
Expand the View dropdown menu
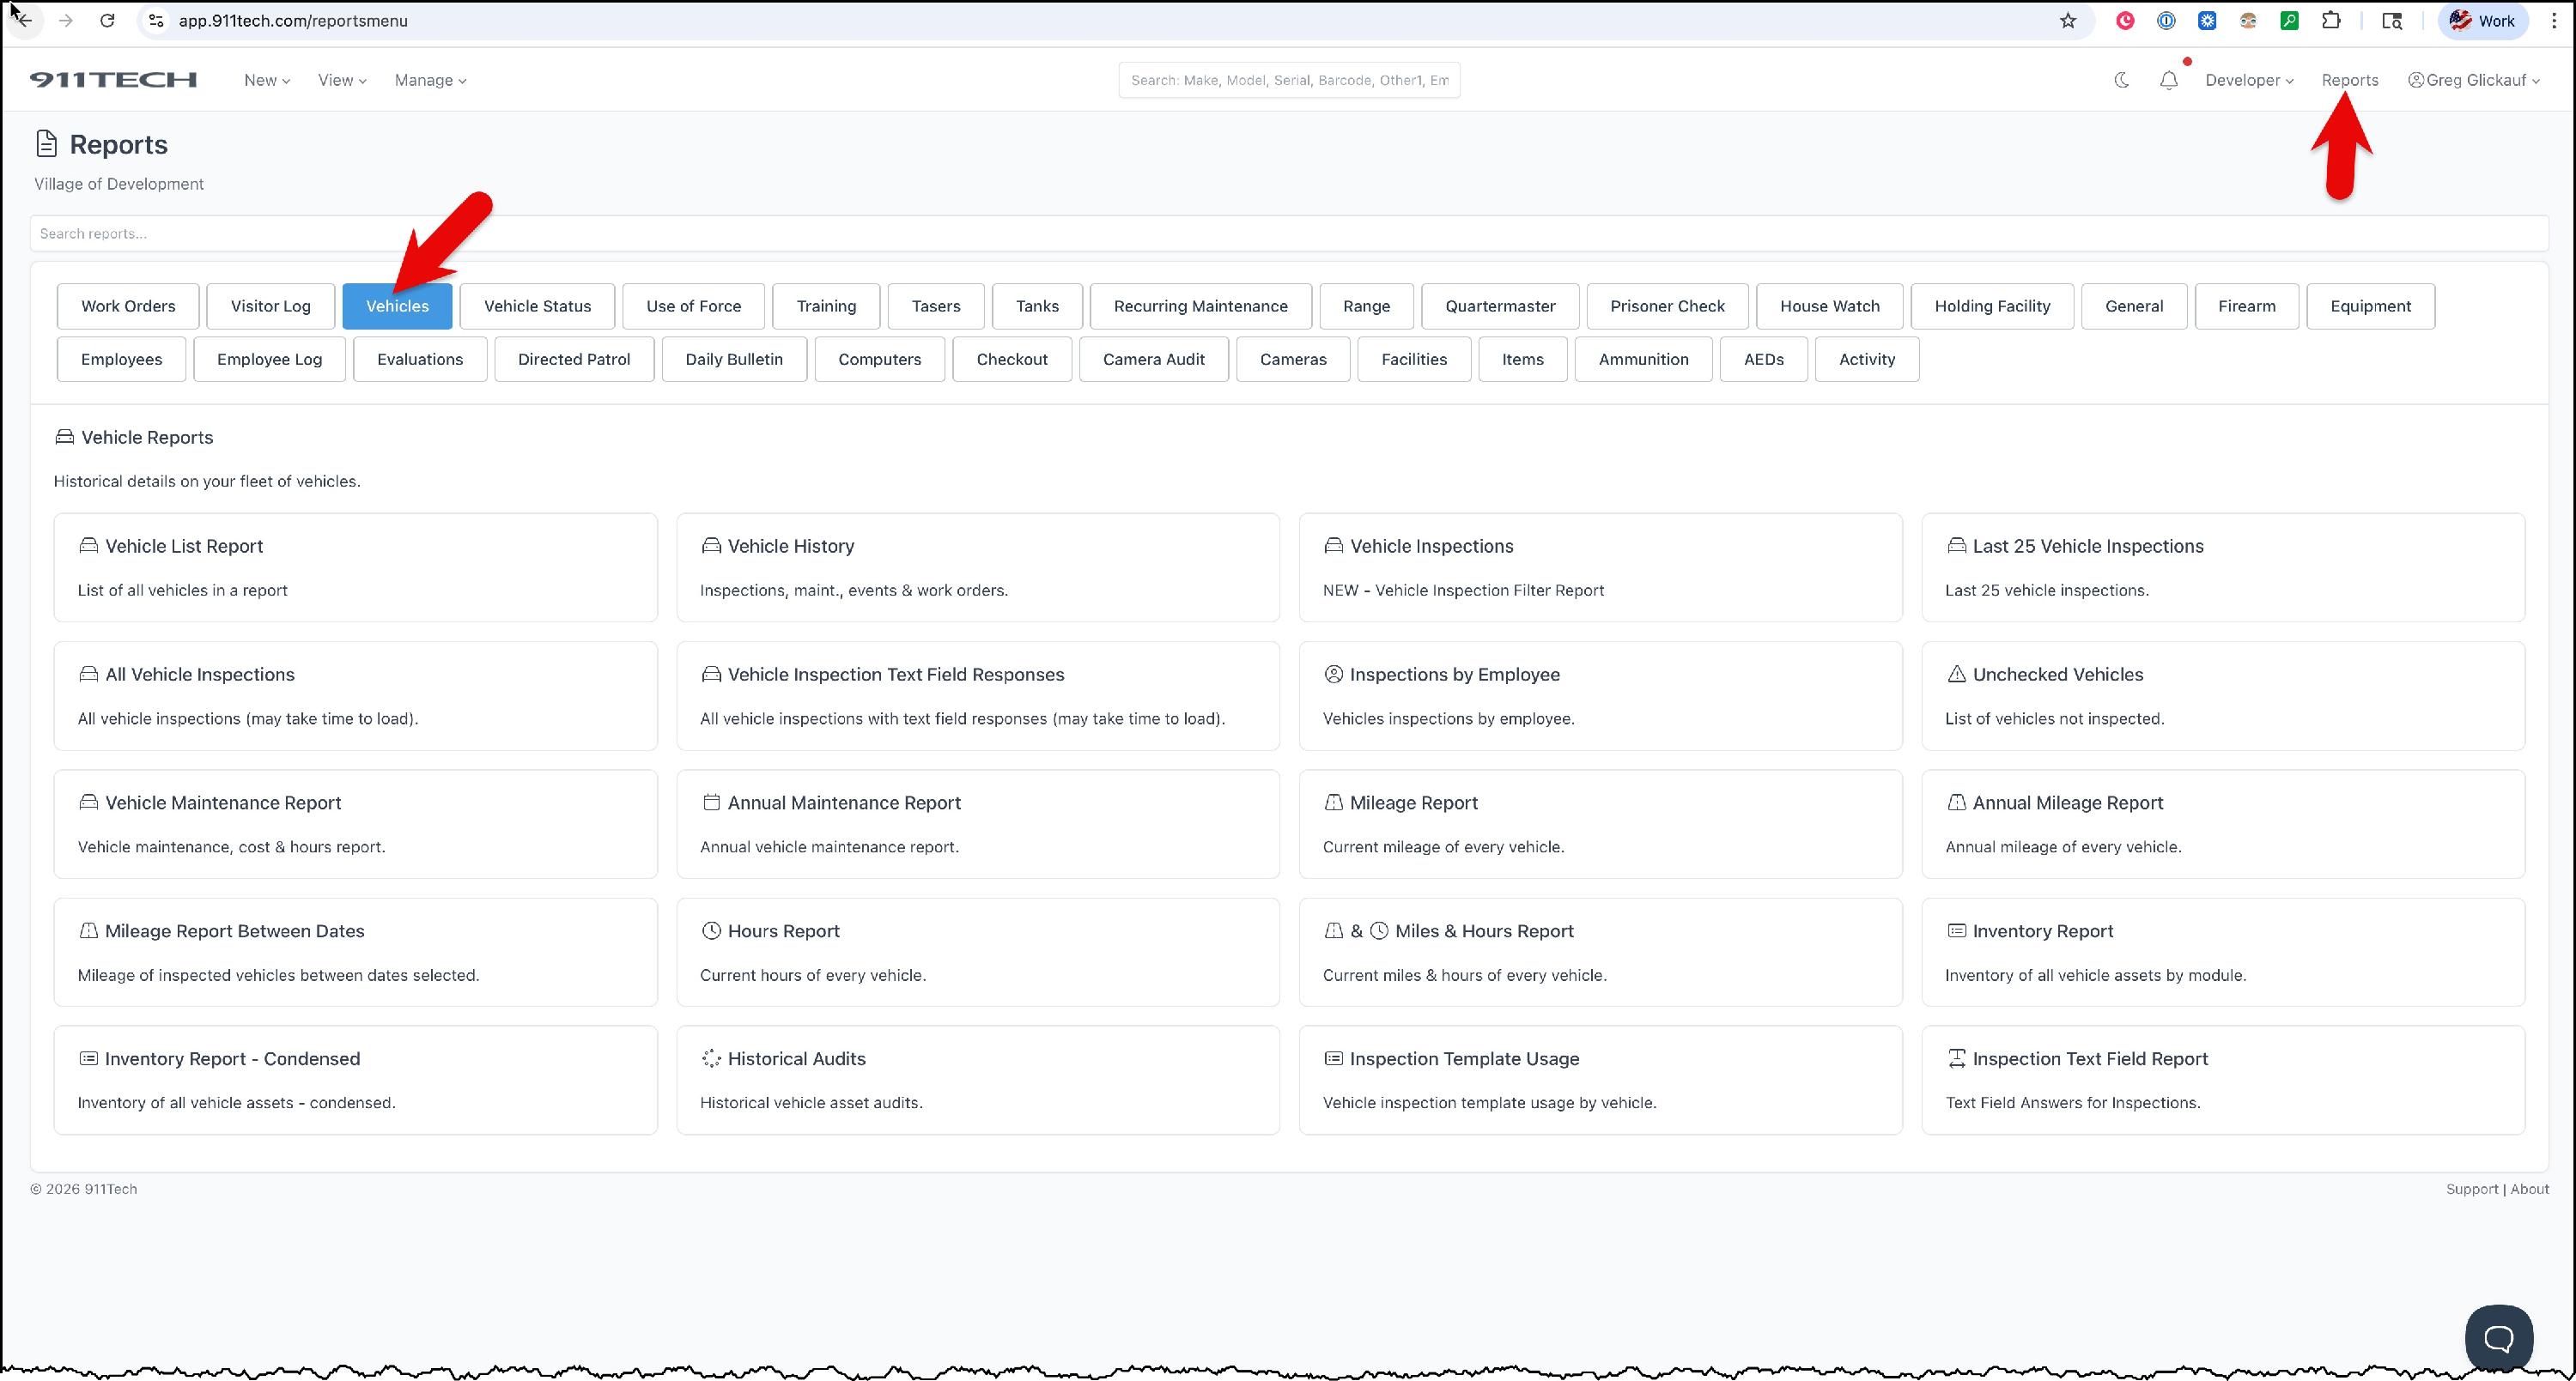click(x=341, y=80)
